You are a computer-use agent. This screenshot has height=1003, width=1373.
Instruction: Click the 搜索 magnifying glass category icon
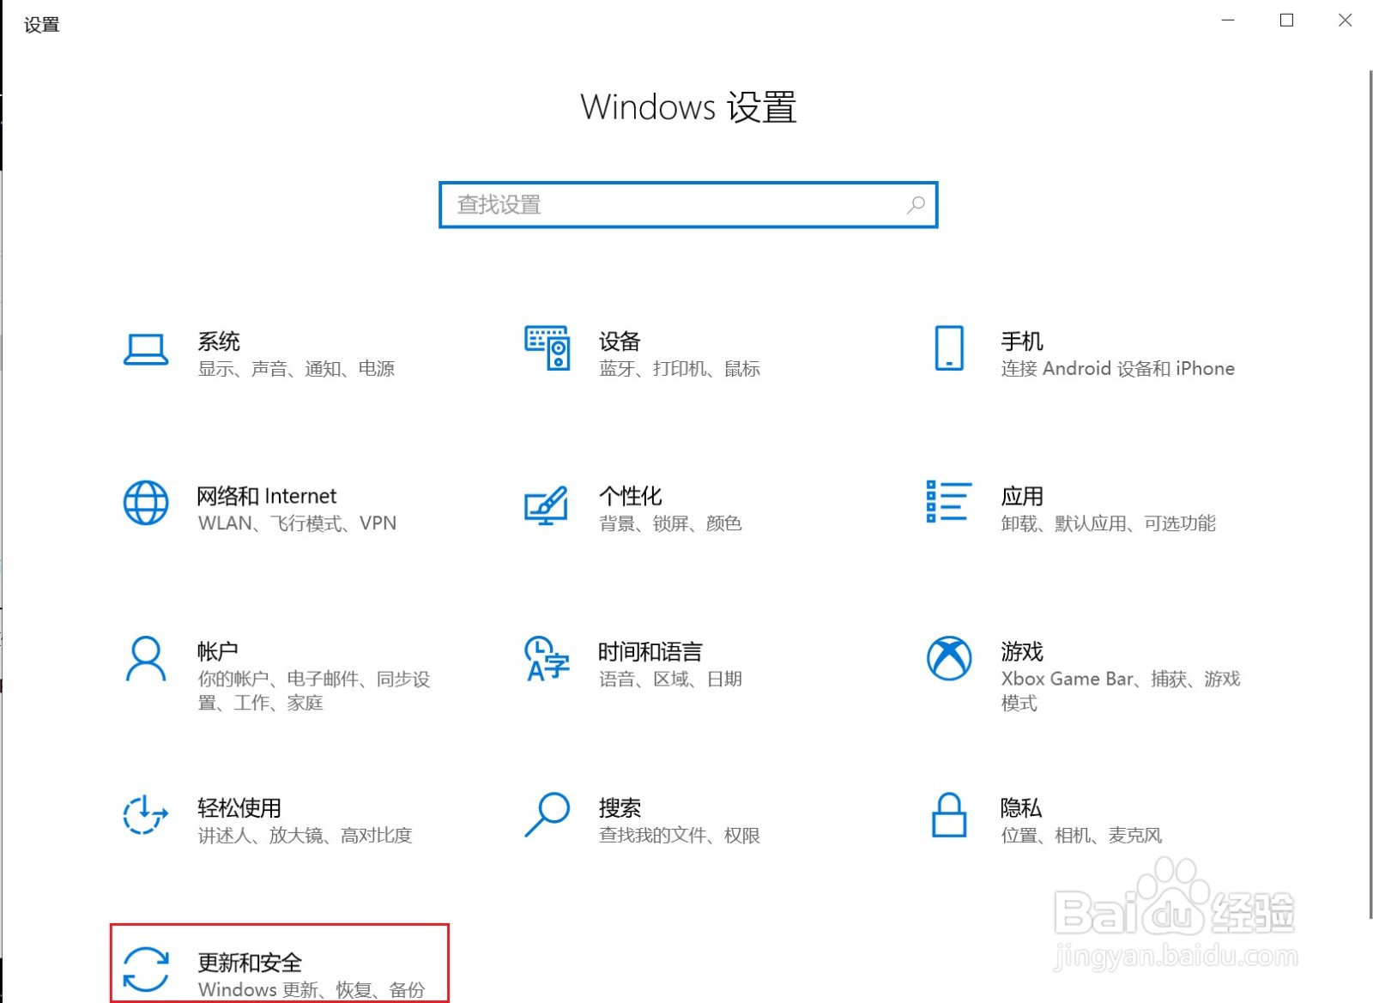(547, 814)
